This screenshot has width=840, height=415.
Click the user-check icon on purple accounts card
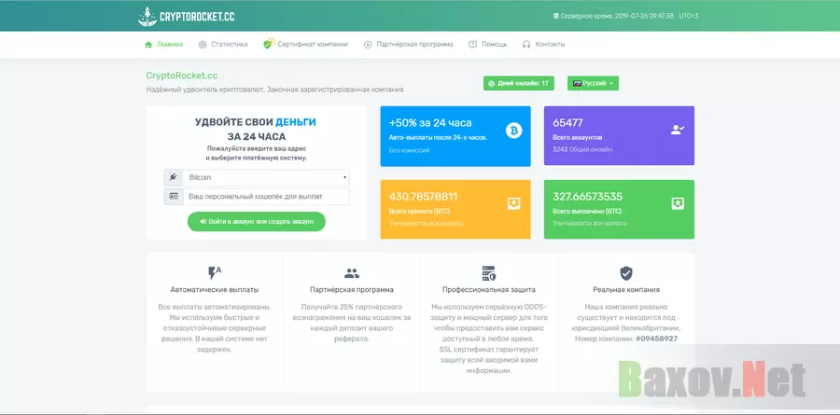(x=678, y=130)
